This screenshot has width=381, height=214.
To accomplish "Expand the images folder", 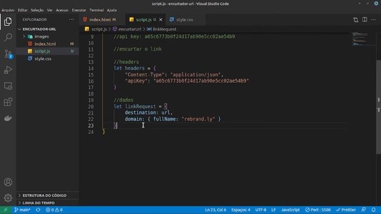I will [x=48, y=36].
